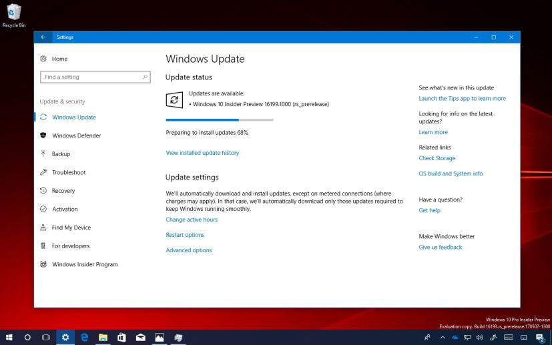Screen dimensions: 552x345
Task: Click the Settings gear taskbar button
Action: (65, 338)
